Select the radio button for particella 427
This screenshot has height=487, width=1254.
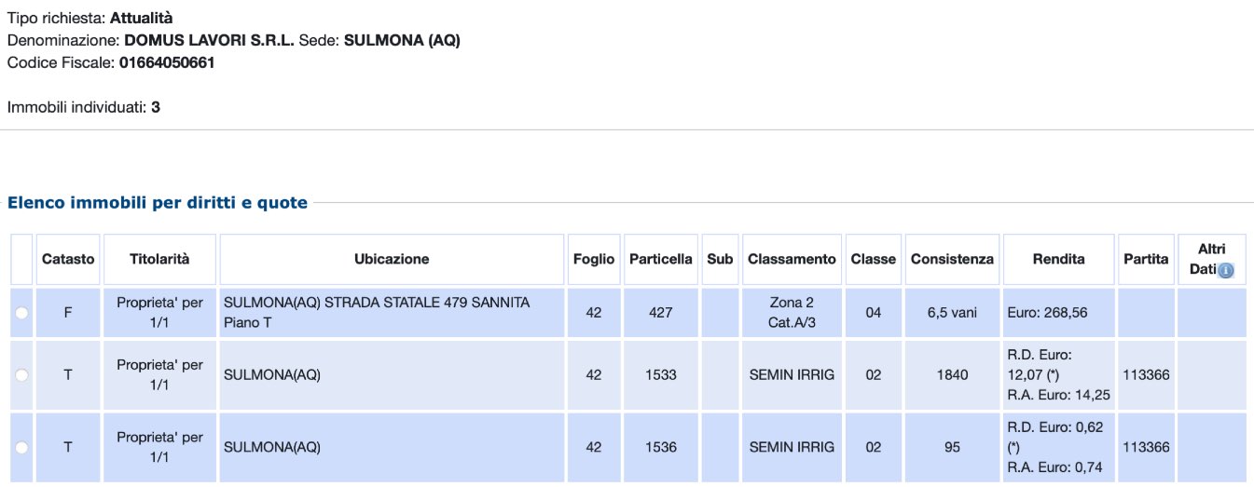click(21, 315)
